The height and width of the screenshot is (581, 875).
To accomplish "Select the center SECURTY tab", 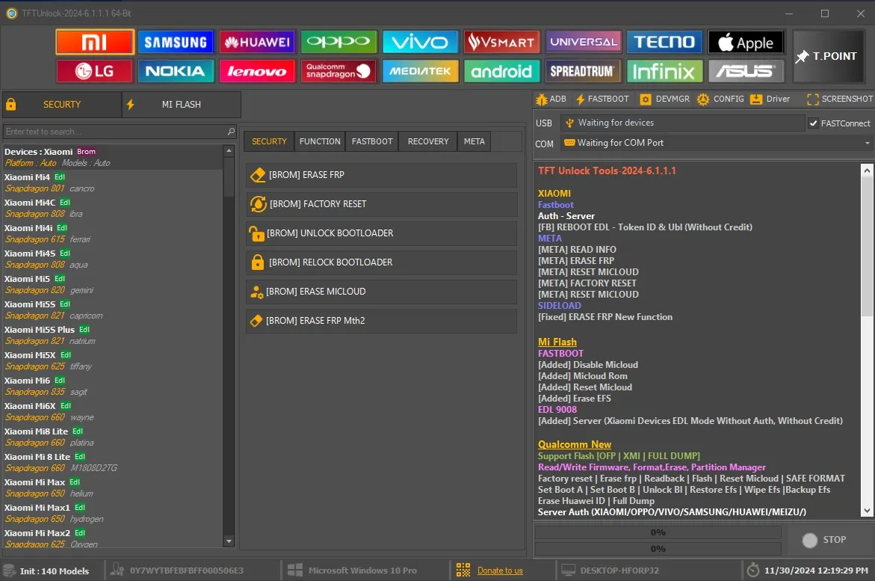I will point(269,141).
